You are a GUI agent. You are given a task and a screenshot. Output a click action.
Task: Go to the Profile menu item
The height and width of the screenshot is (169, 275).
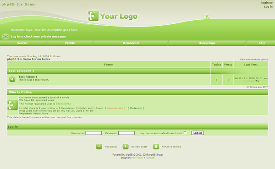[x=70, y=43]
